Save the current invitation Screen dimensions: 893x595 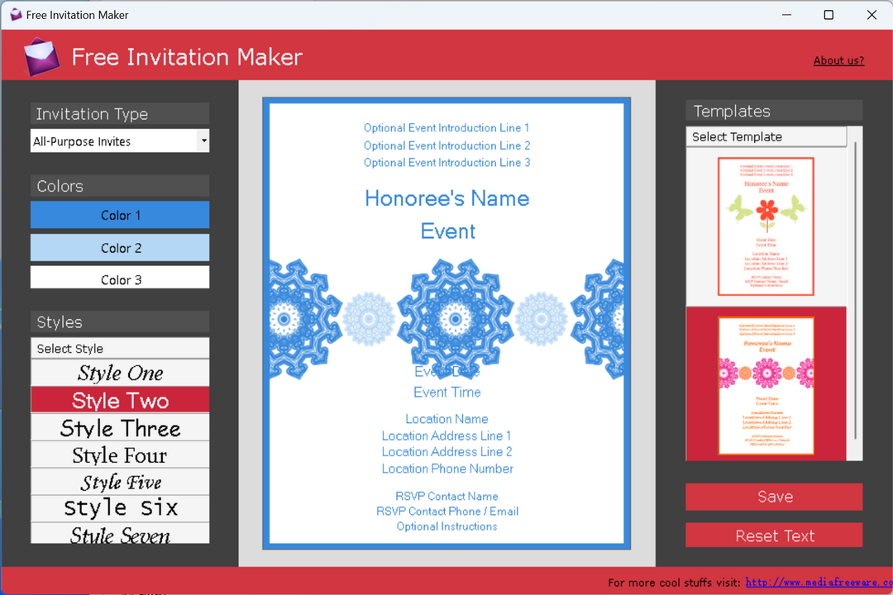point(774,497)
